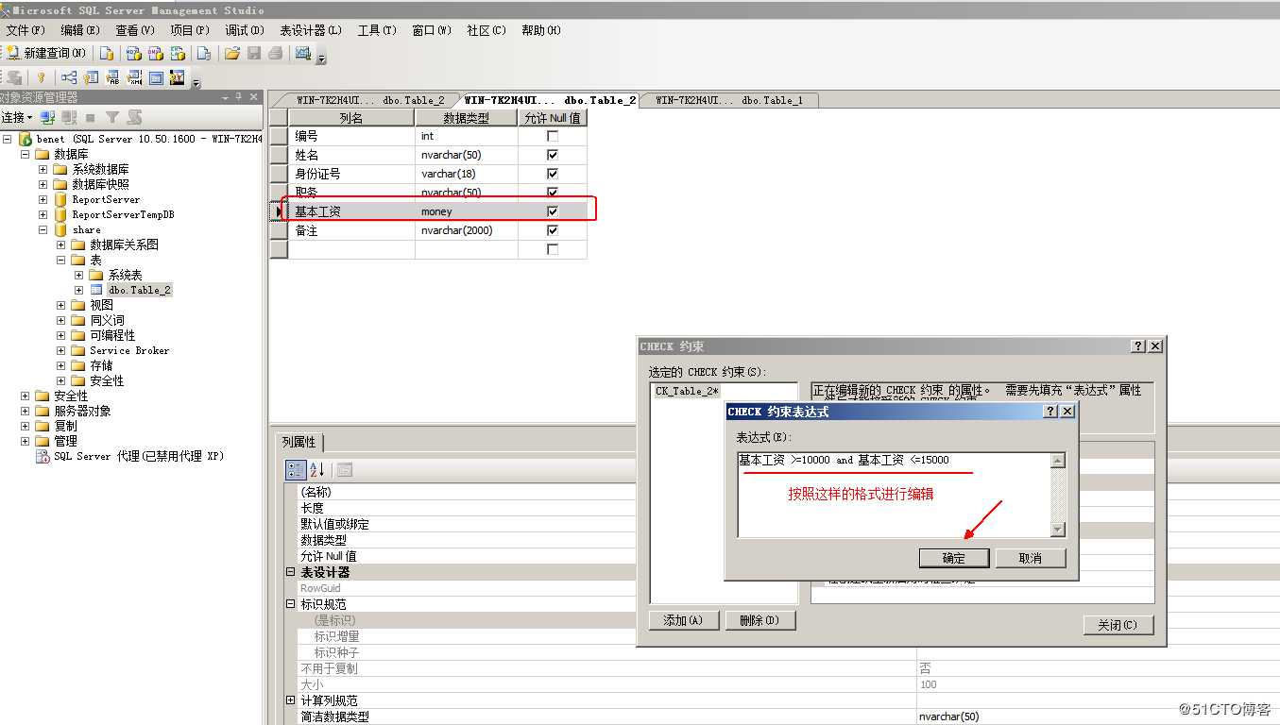1280x725 pixels.
Task: Click 删除(D) in CHECK 约束 dialog
Action: point(759,620)
